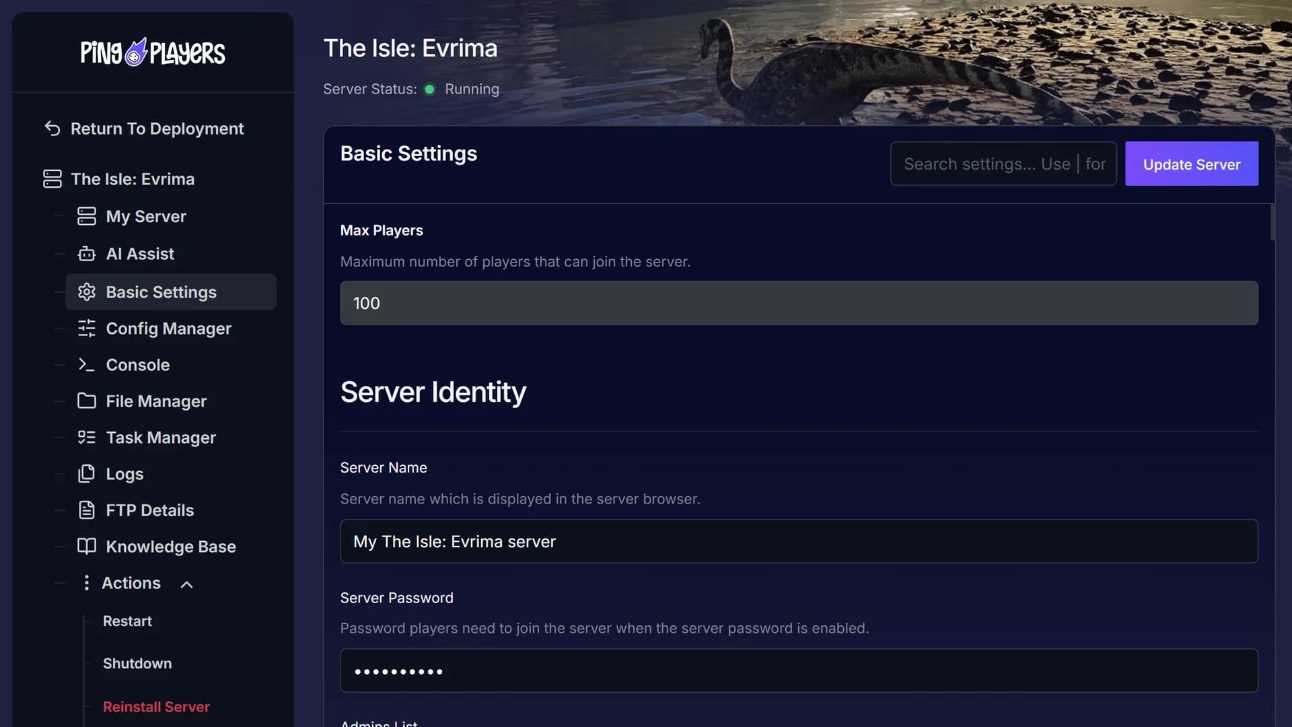Open FTP Details page
The width and height of the screenshot is (1292, 727).
click(149, 510)
